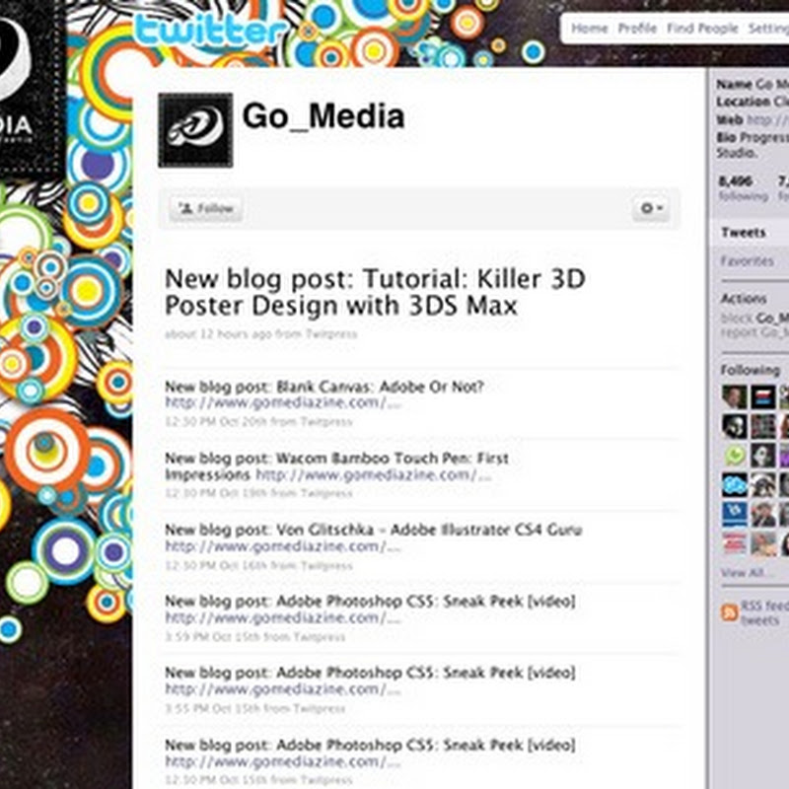Click the '3:55 PM Oct 15th' timestamp
Screen dimensions: 789x789
point(211,708)
